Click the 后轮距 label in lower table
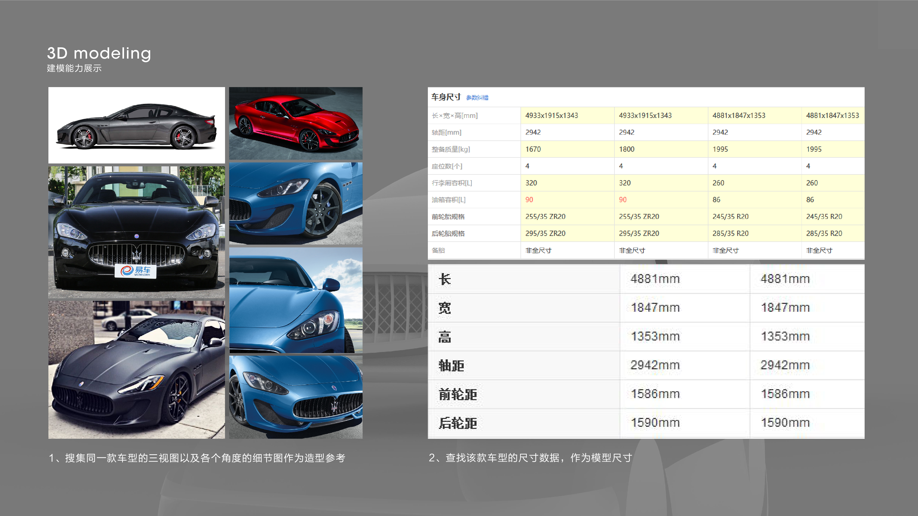Image resolution: width=918 pixels, height=516 pixels. (x=458, y=423)
